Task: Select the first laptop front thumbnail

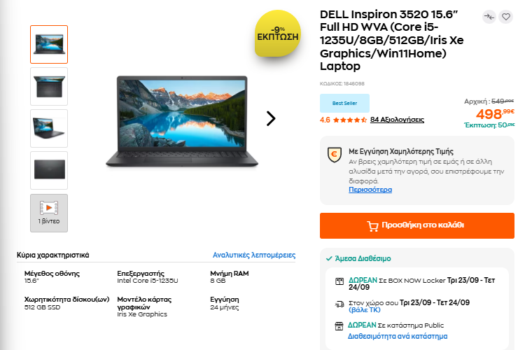Action: [x=49, y=44]
